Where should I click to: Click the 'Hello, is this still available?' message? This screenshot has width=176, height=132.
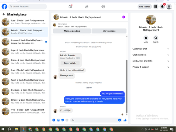[72, 70]
